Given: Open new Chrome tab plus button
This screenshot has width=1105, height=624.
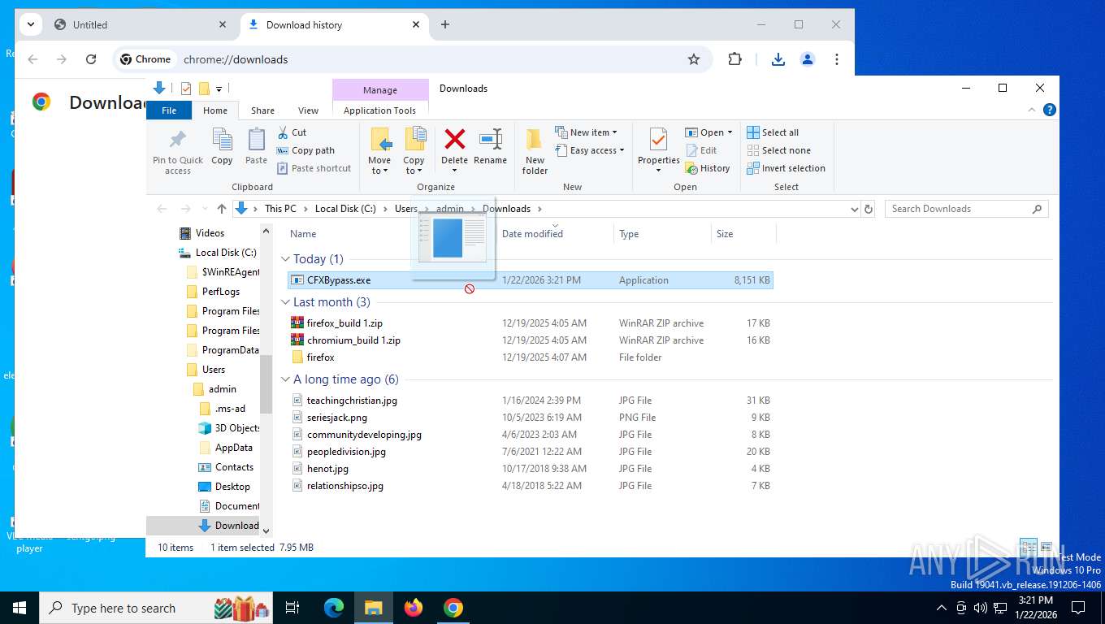Looking at the screenshot, I should pyautogui.click(x=445, y=24).
